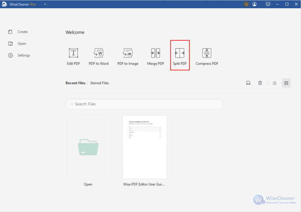The image size is (301, 212).
Task: Click Open in the sidebar
Action: 17,44
